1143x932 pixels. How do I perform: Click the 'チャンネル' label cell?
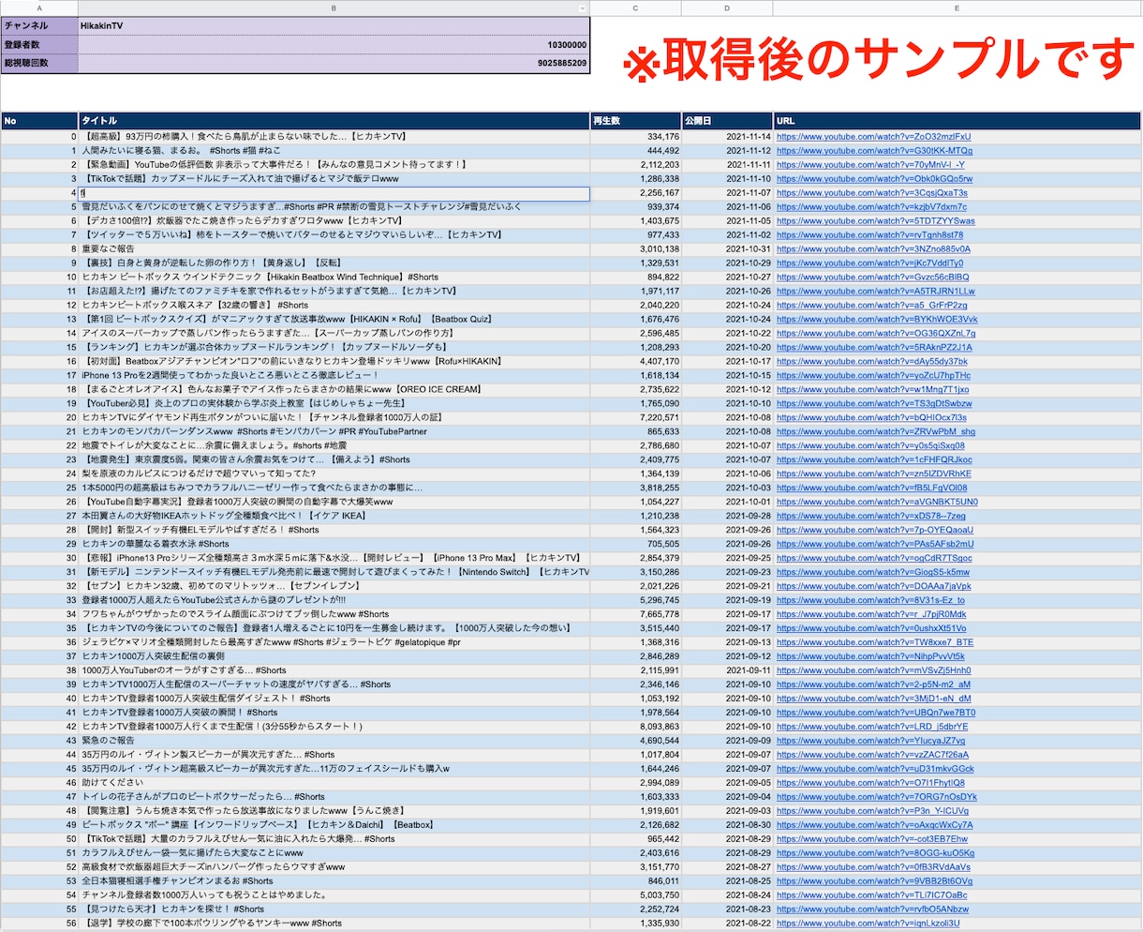[39, 26]
